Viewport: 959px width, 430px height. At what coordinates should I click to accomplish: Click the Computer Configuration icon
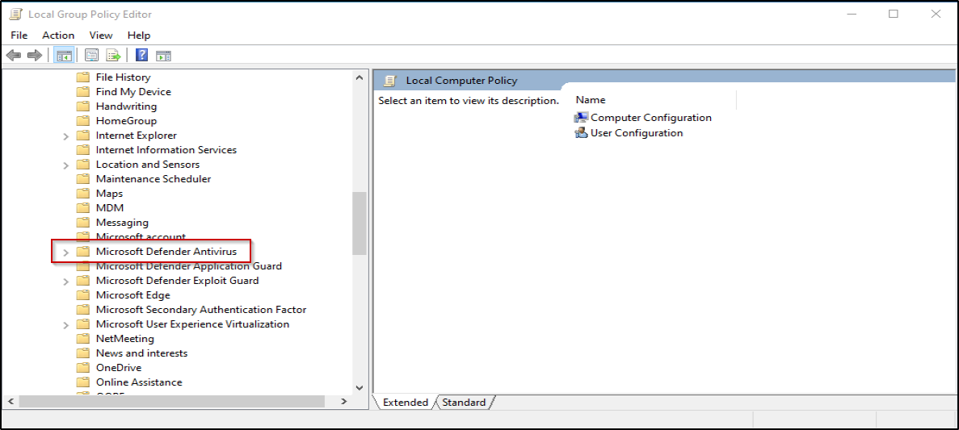click(x=581, y=117)
